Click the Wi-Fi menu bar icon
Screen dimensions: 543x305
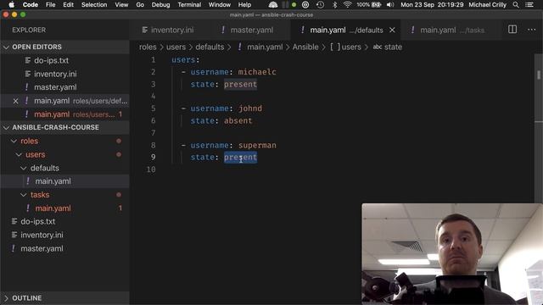point(347,5)
